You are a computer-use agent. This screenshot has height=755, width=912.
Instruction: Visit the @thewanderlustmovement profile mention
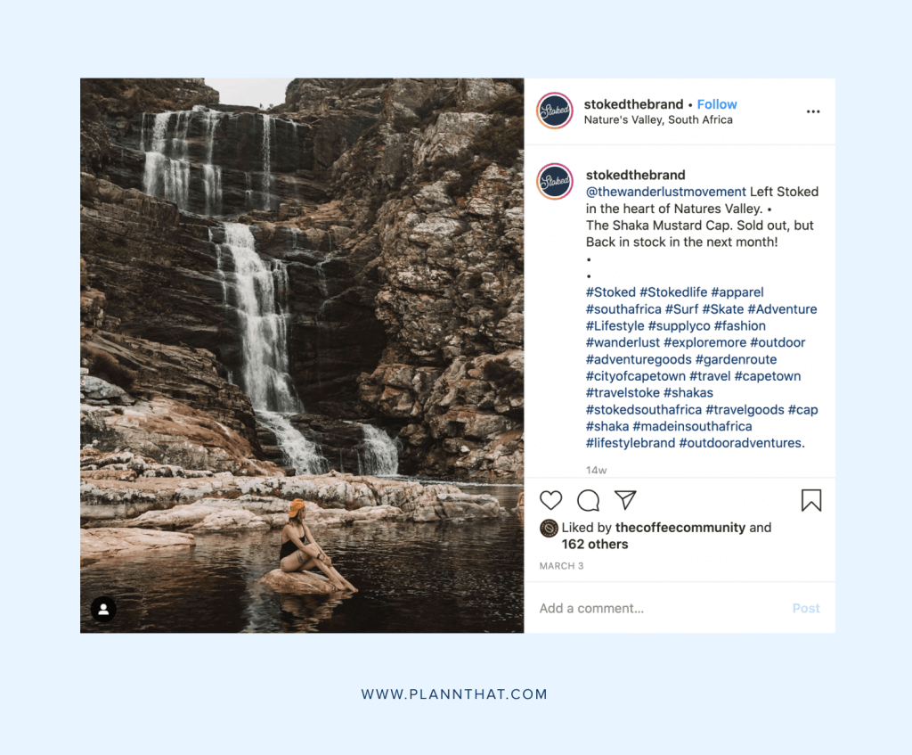tap(665, 193)
